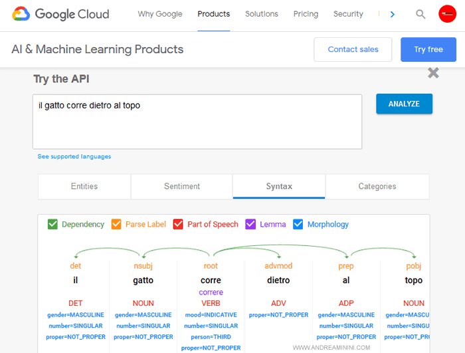Toggle the Lemma checkbox
Screen dimensions: 465x353
click(x=250, y=224)
